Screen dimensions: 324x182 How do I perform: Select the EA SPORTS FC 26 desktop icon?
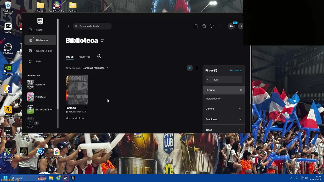pos(8,133)
